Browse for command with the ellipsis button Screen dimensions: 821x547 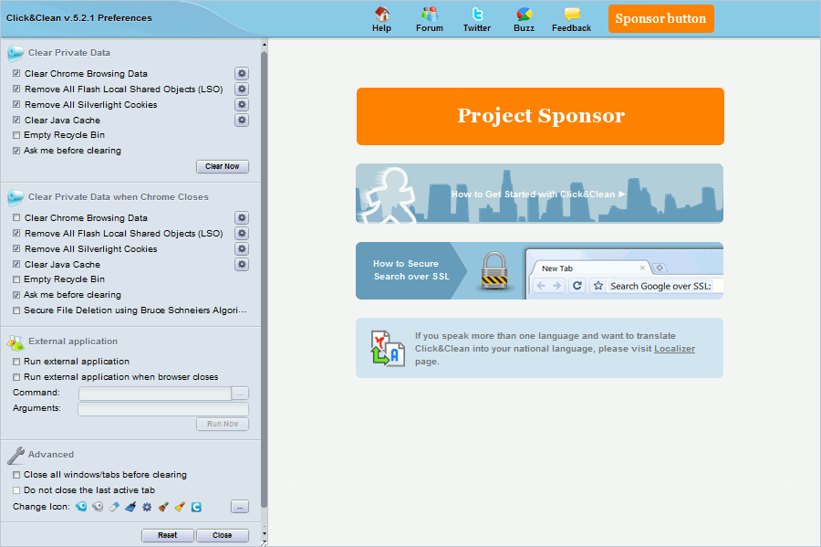240,393
